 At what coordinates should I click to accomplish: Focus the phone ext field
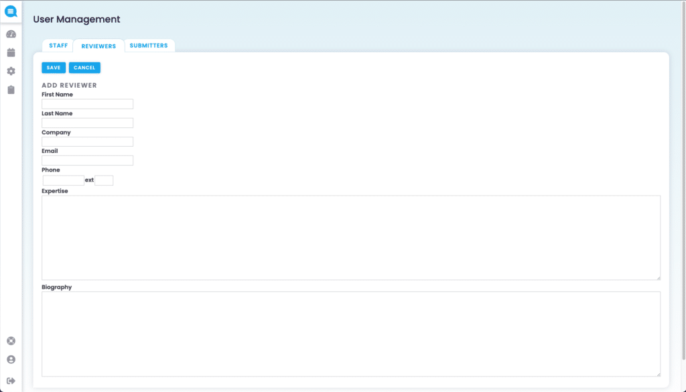(104, 180)
